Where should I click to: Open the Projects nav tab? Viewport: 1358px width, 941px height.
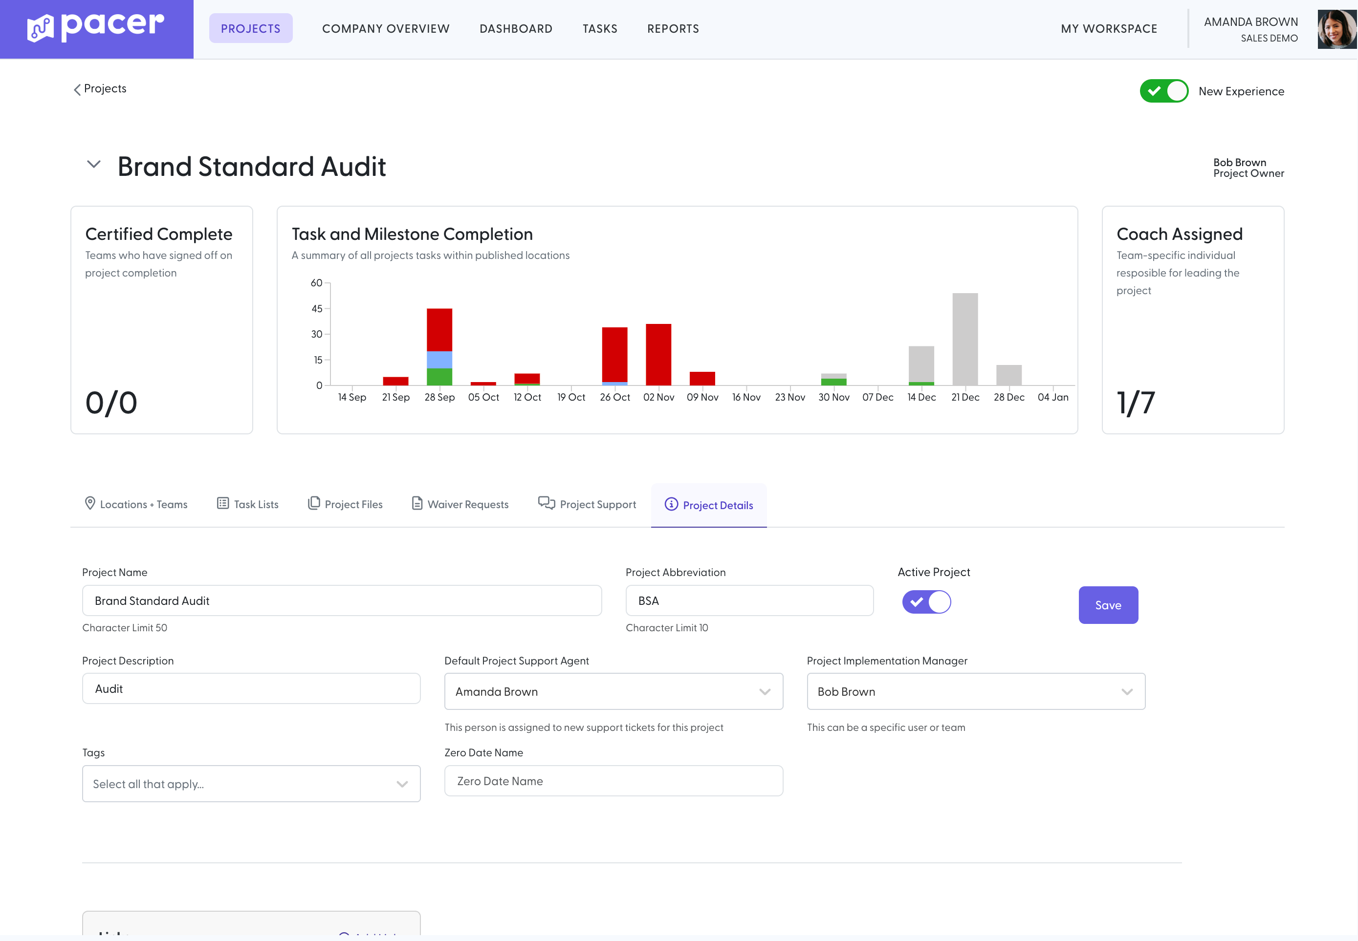click(x=251, y=28)
